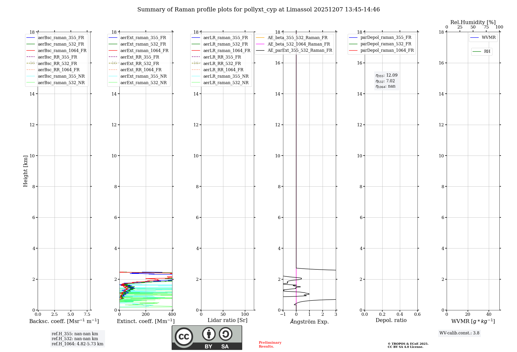
Task: Click the Ångström Exp. axis label
Action: [x=309, y=322]
